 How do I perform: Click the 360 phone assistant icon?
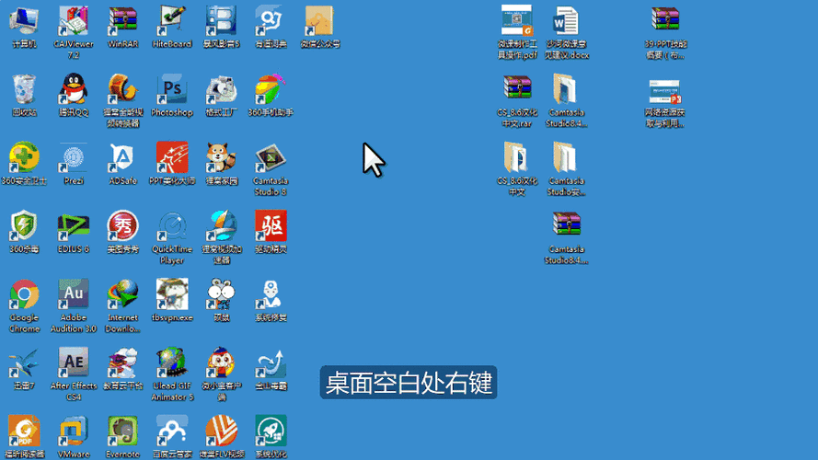(x=271, y=89)
